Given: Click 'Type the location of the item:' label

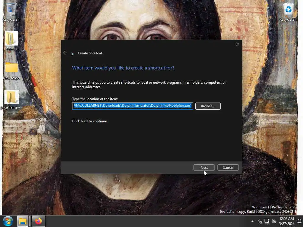Looking at the screenshot, I should pyautogui.click(x=95, y=99).
